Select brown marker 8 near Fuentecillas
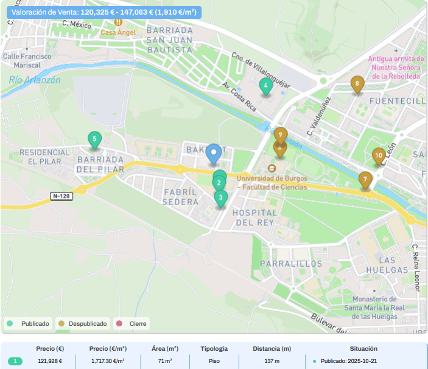Viewport: 428px width, 369px height. pyautogui.click(x=357, y=83)
